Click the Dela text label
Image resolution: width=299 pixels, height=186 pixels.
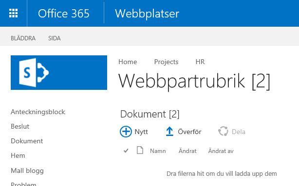click(x=238, y=132)
